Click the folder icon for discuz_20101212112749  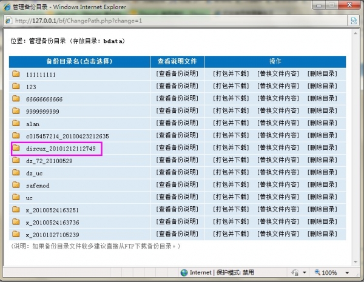pyautogui.click(x=16, y=148)
